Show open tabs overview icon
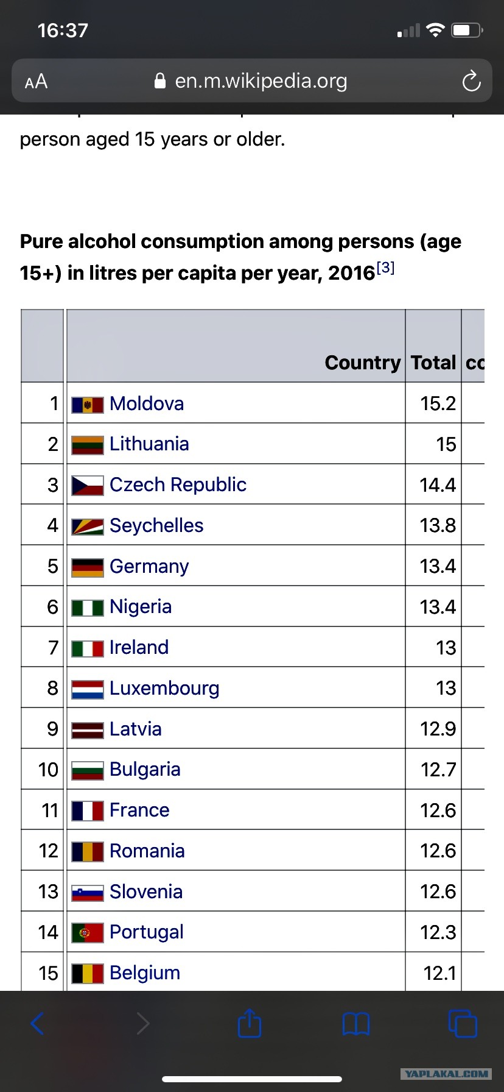The width and height of the screenshot is (504, 1092). coord(463,1023)
